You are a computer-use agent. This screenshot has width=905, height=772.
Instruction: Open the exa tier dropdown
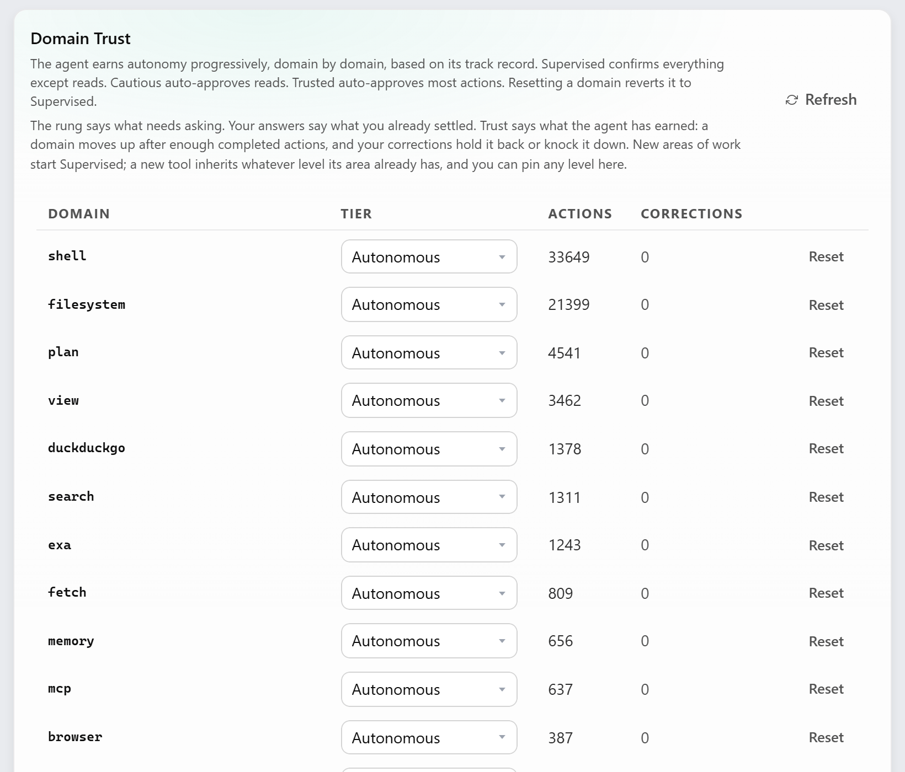point(429,545)
